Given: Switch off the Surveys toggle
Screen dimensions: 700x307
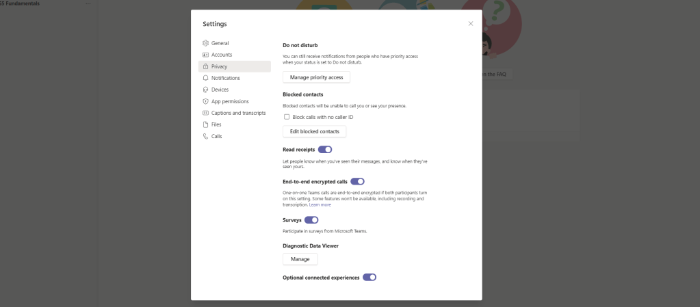Looking at the screenshot, I should pos(311,220).
